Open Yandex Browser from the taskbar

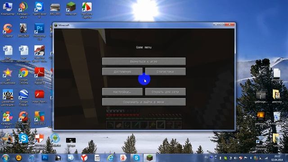coord(84,158)
